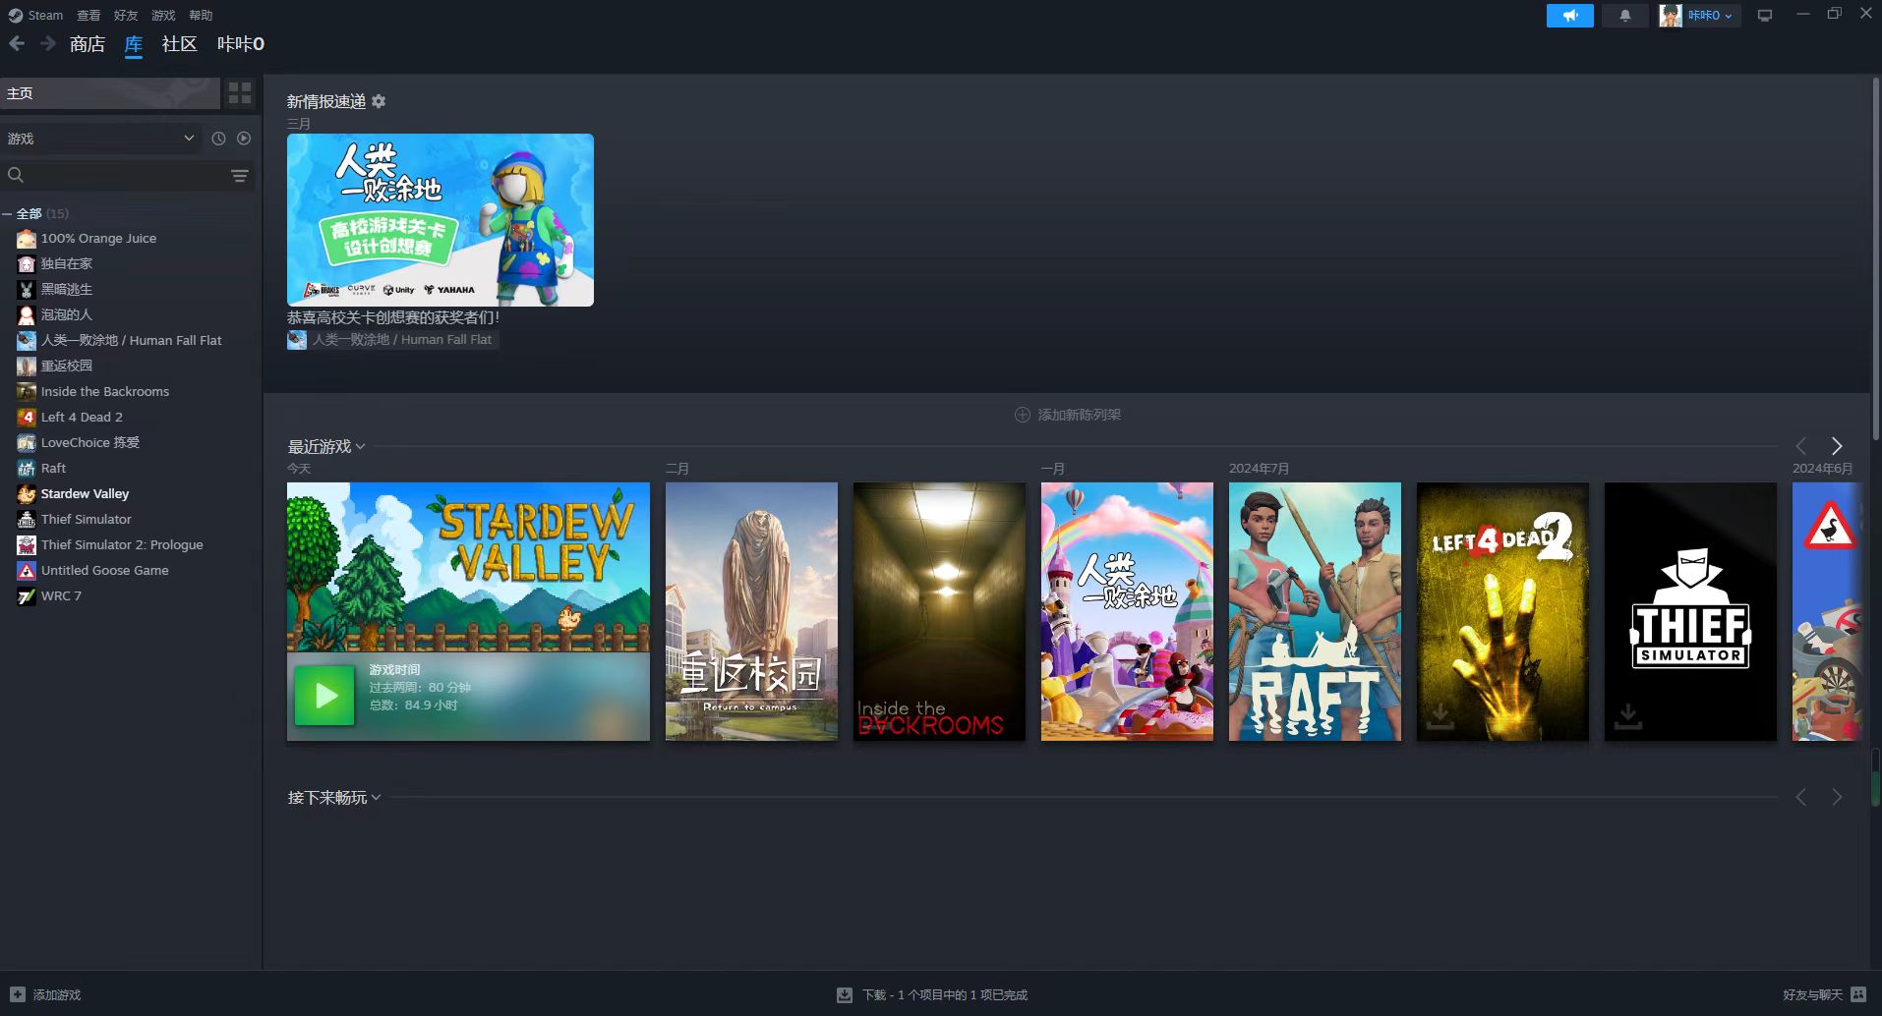Select LoveChoice 拣爱 in the game list
1882x1016 pixels.
(x=90, y=442)
